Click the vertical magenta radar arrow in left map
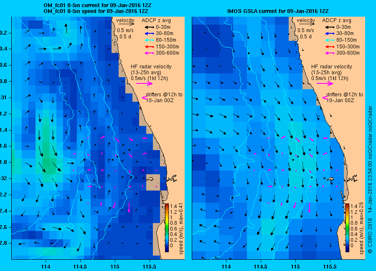 point(129,208)
